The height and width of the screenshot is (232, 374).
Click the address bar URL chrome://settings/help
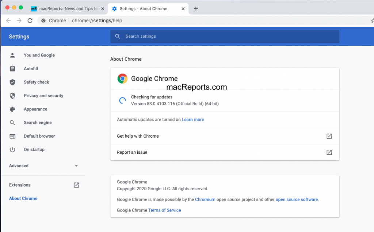pyautogui.click(x=97, y=20)
